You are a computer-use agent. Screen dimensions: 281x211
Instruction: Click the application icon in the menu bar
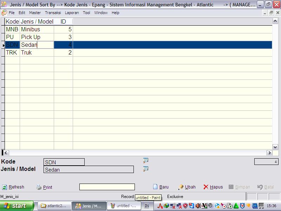(4, 13)
